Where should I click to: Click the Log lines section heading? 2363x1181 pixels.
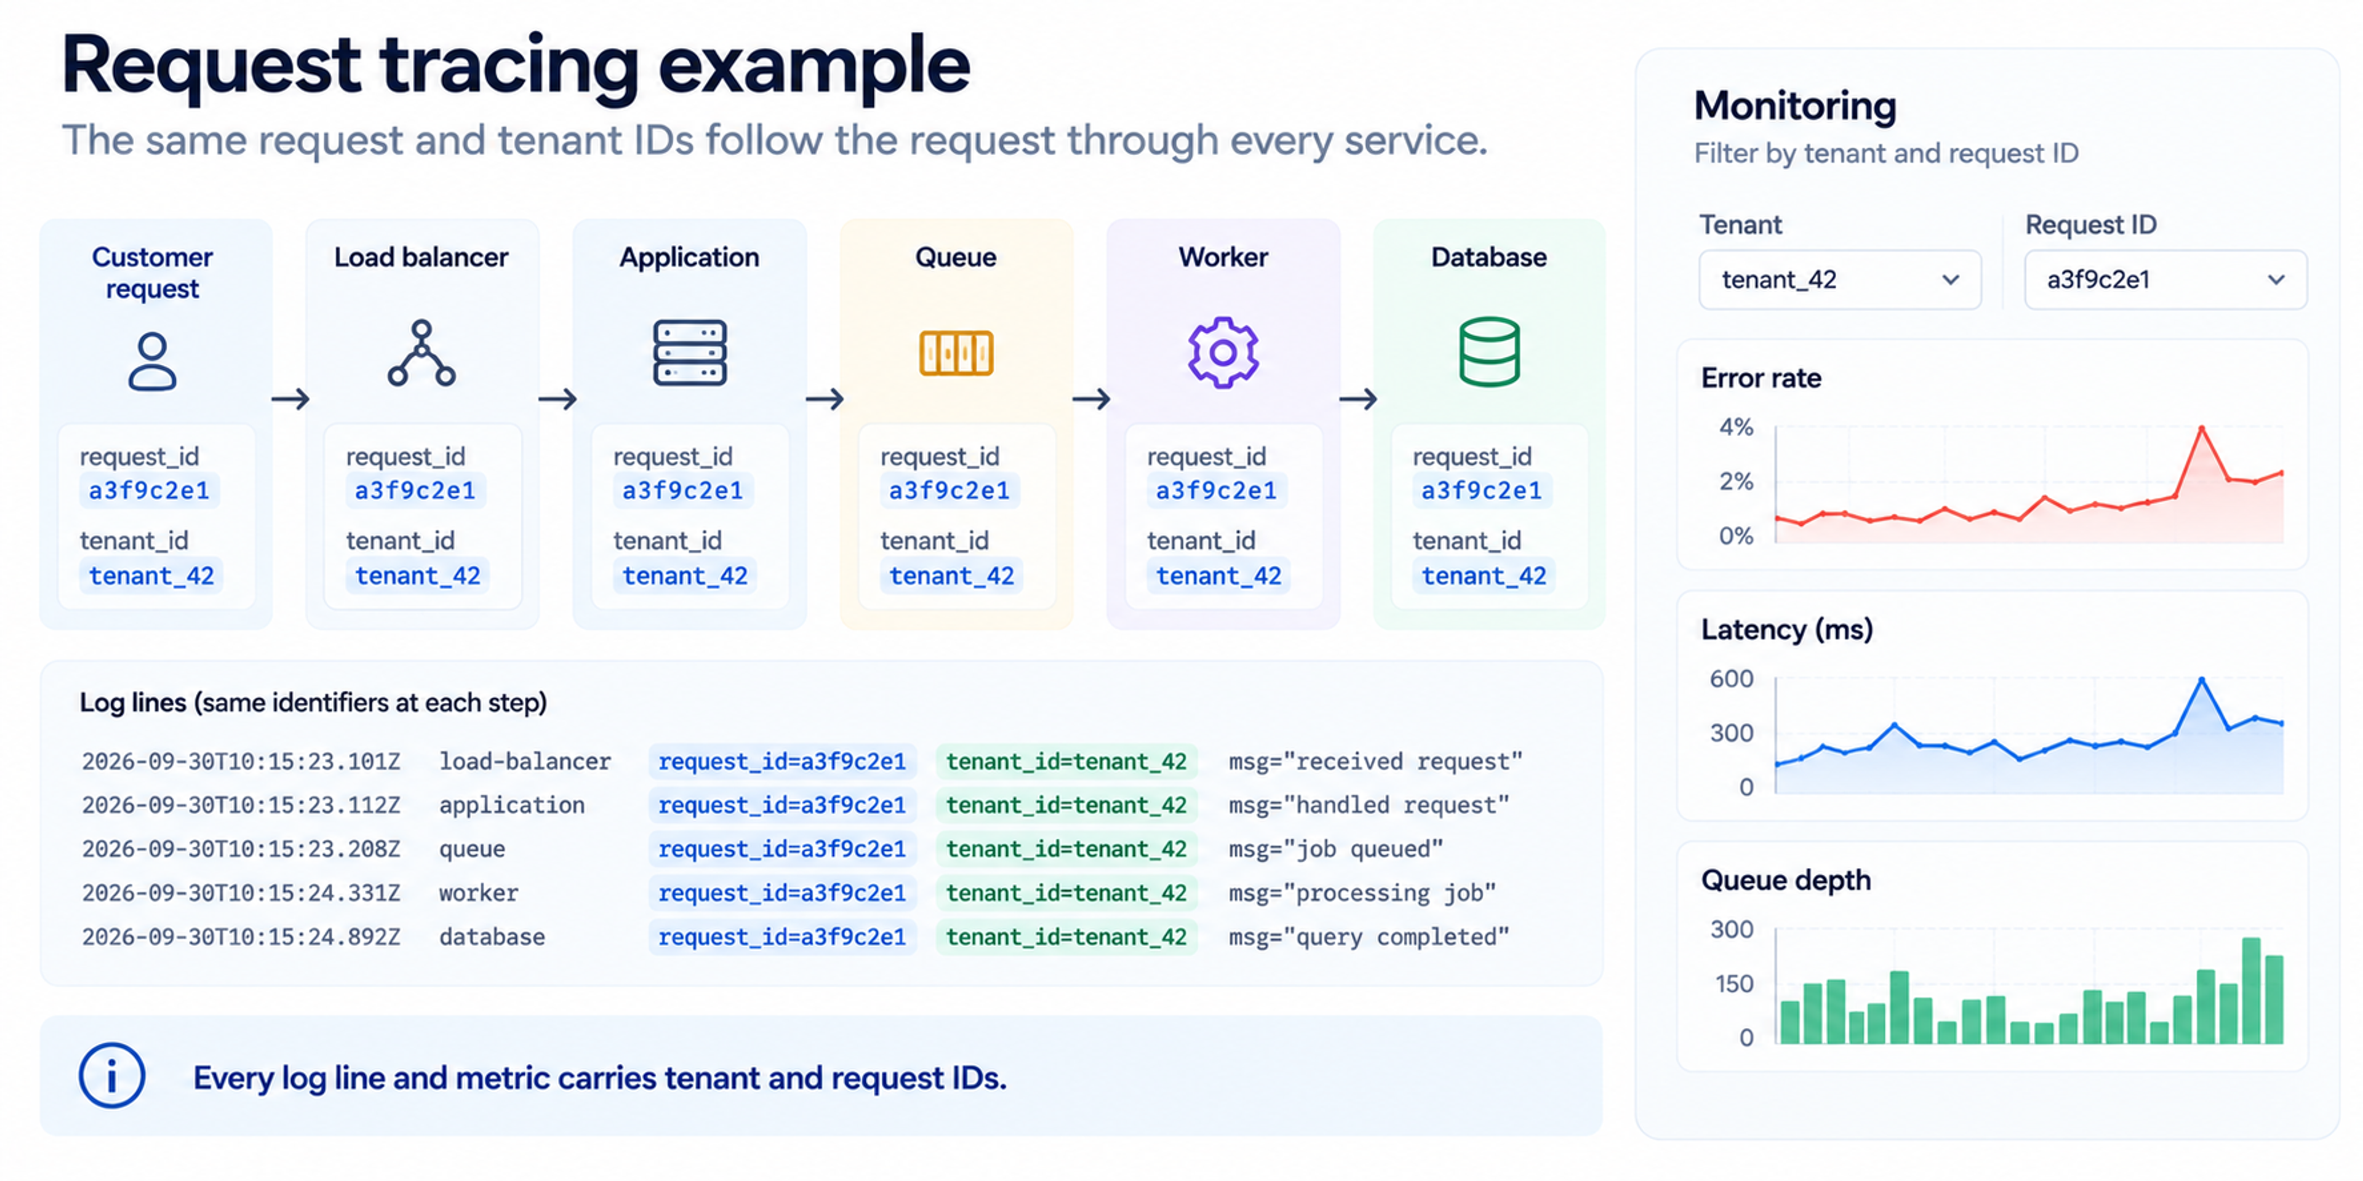tap(313, 702)
